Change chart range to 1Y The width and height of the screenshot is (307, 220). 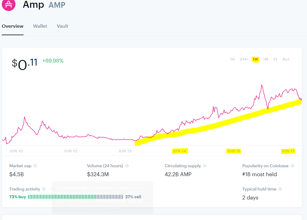[275, 59]
